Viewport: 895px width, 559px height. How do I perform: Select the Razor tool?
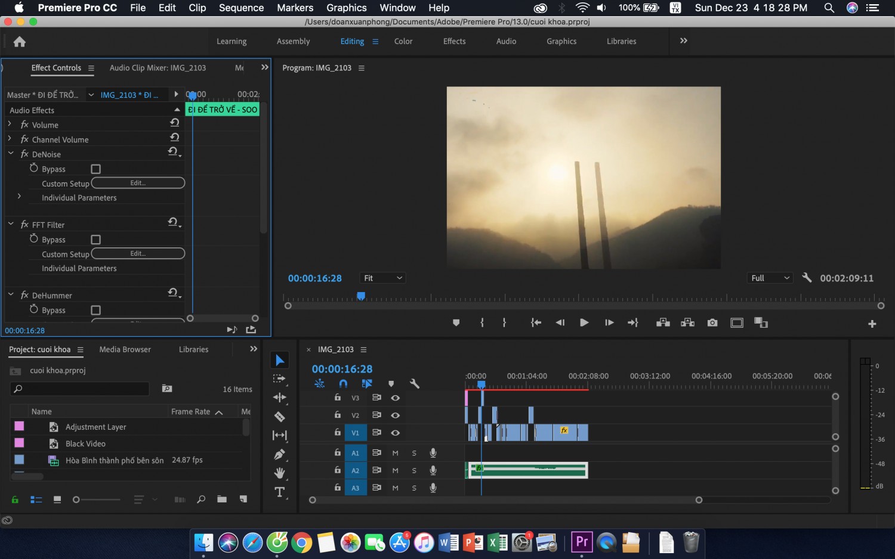click(x=279, y=417)
